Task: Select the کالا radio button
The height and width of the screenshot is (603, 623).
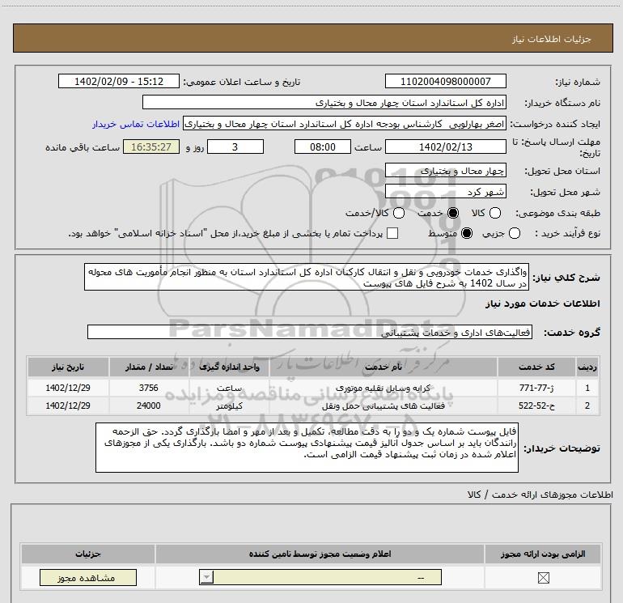Action: [494, 213]
